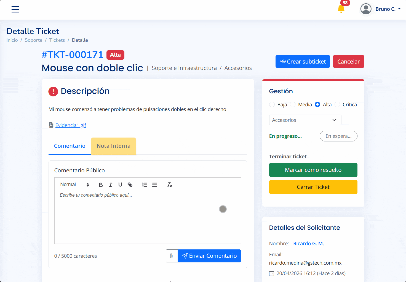
Task: Expand the Accesorios category dropdown
Action: pos(305,120)
